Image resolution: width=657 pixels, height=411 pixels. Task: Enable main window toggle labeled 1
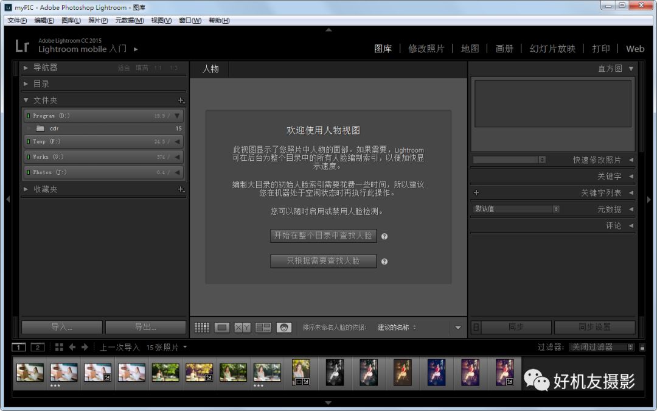click(x=18, y=346)
